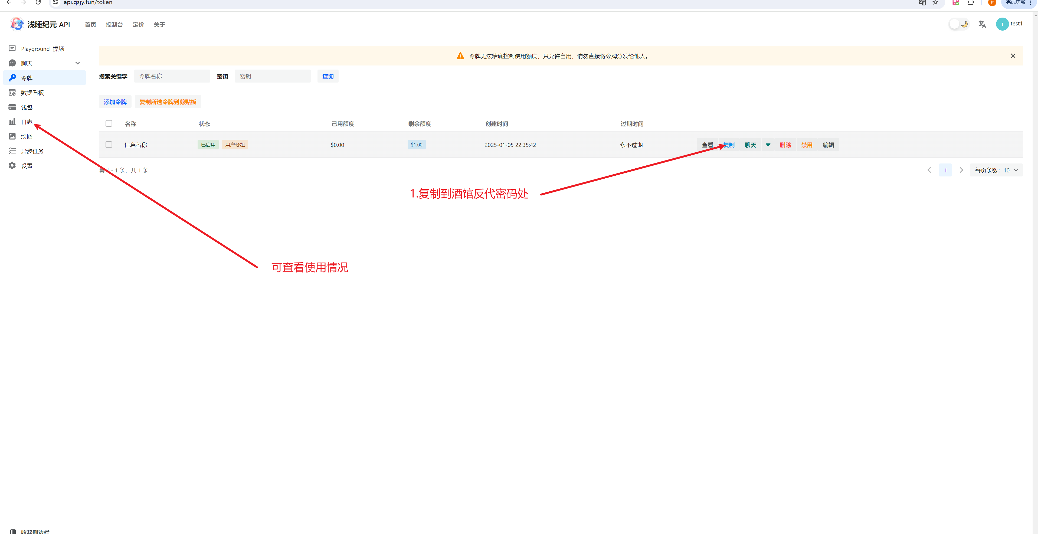Check the select-all tokens header checkbox
1038x534 pixels.
pyautogui.click(x=109, y=123)
